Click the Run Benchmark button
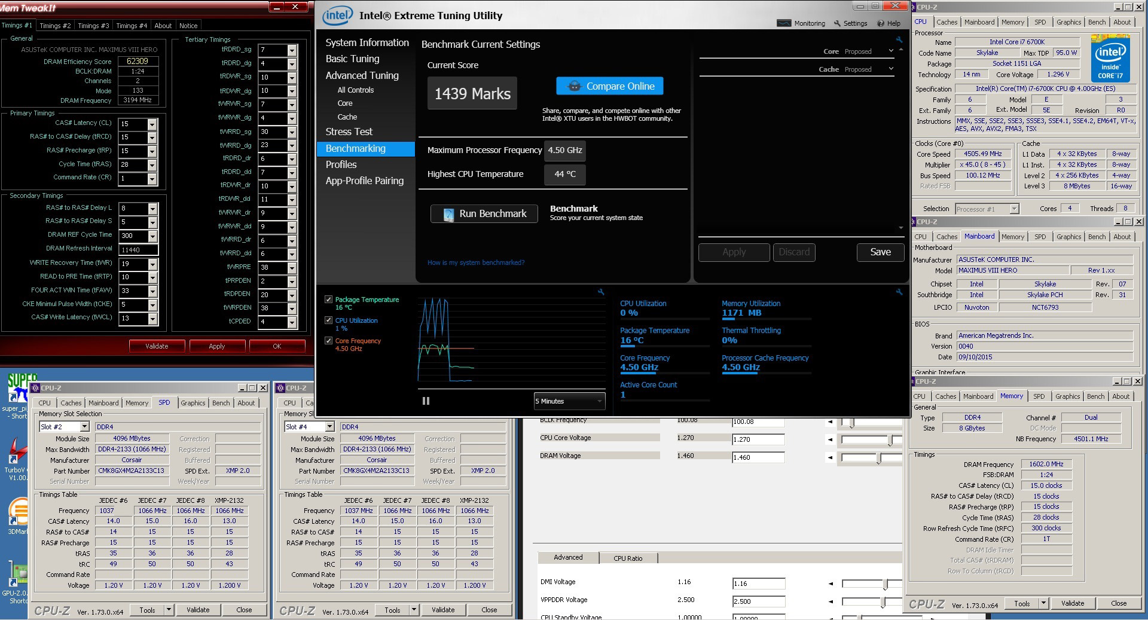 (x=484, y=214)
